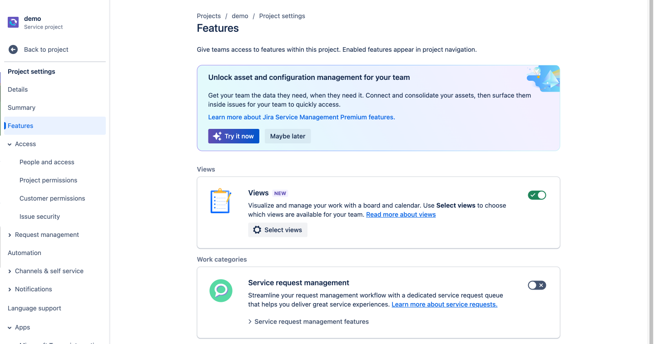The width and height of the screenshot is (654, 344).
Task: Click the Select views button
Action: 278,230
